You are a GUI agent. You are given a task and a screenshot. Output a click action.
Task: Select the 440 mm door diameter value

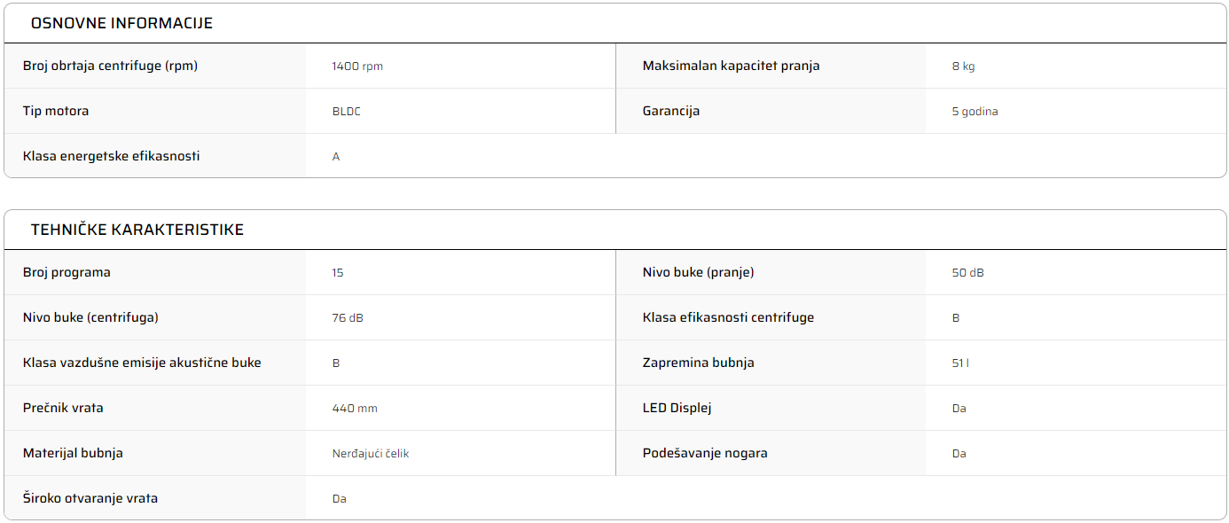355,409
